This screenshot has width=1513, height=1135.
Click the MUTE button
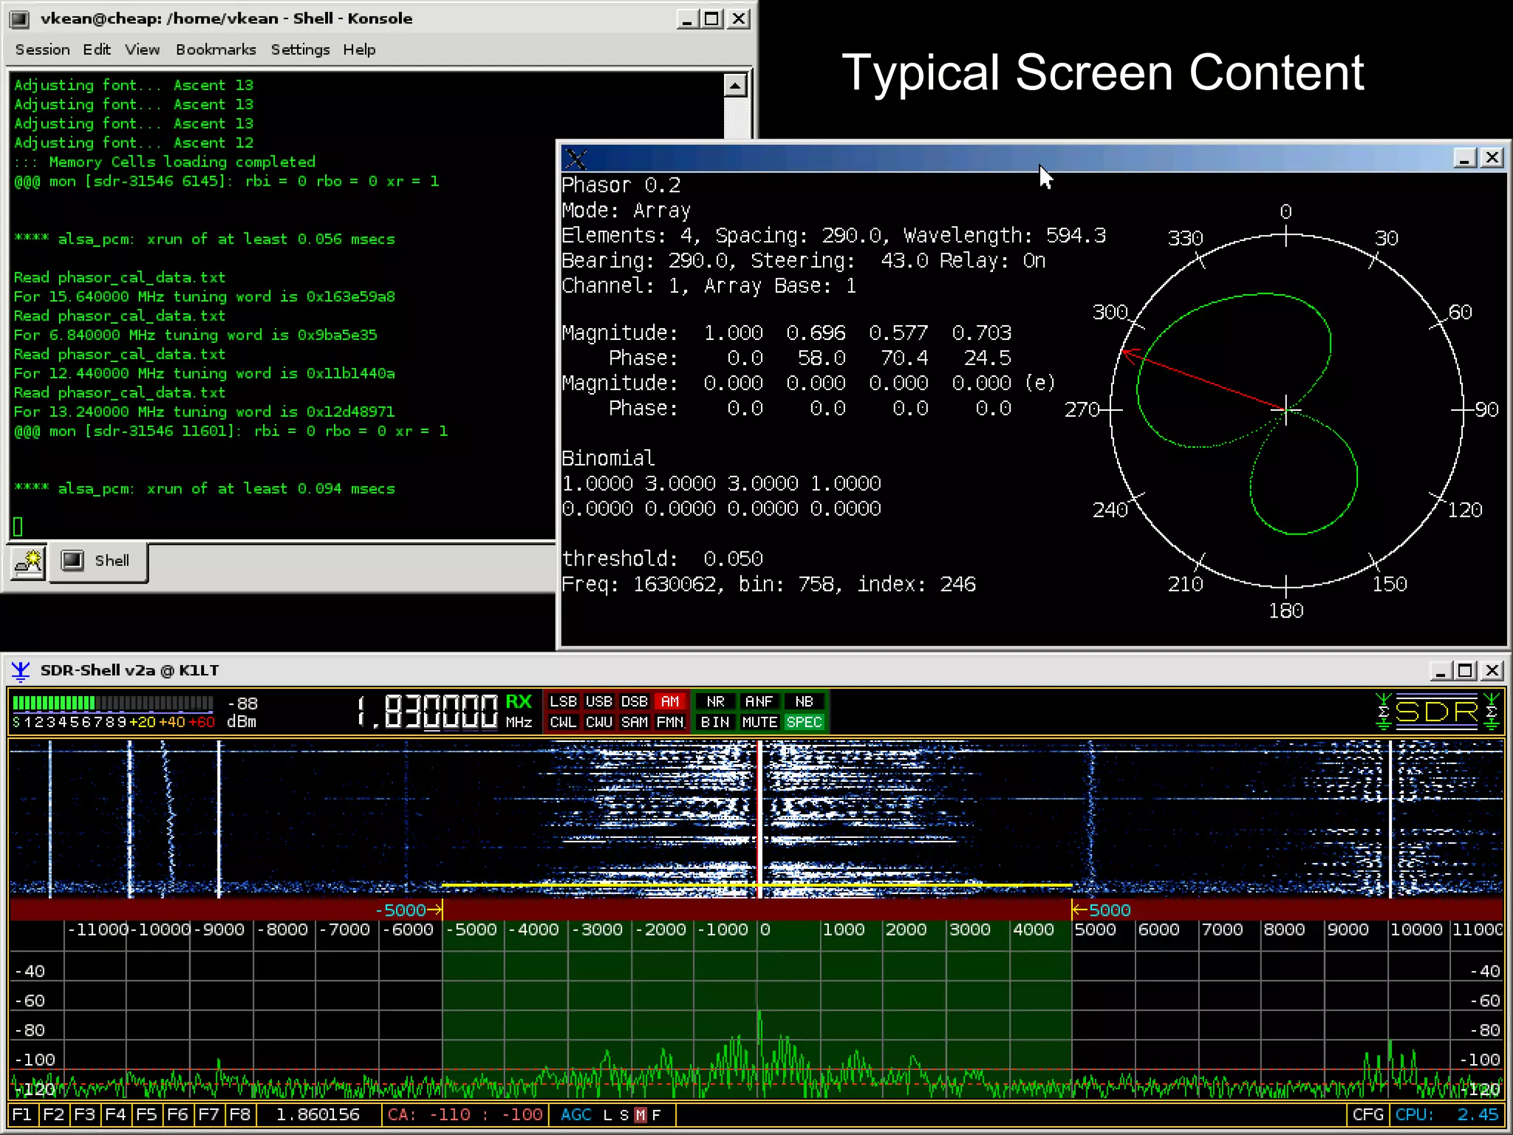tap(759, 722)
